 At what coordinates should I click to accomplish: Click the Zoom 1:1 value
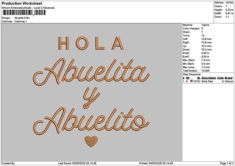[x=227, y=17]
